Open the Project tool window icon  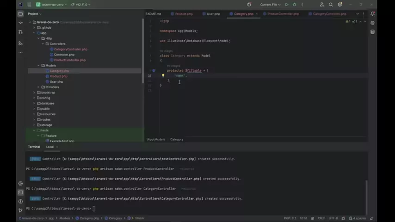point(20,13)
